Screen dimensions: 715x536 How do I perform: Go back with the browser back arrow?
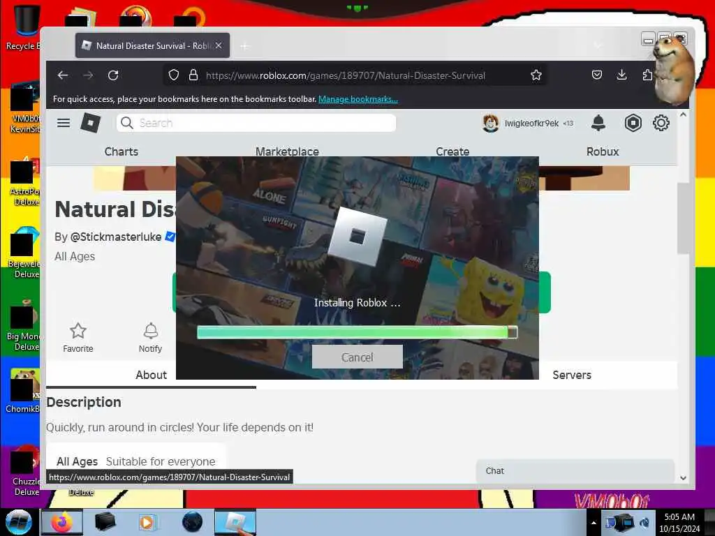[x=63, y=75]
